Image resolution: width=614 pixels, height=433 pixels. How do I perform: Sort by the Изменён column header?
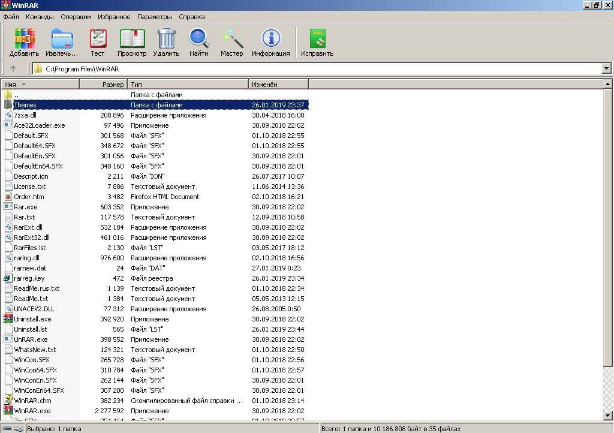(279, 84)
